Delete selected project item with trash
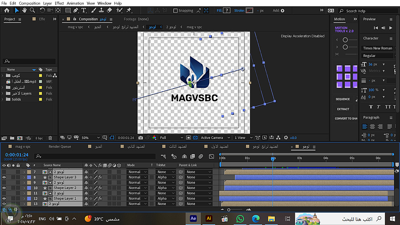 pos(50,138)
